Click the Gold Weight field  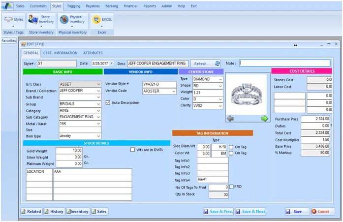pos(69,151)
